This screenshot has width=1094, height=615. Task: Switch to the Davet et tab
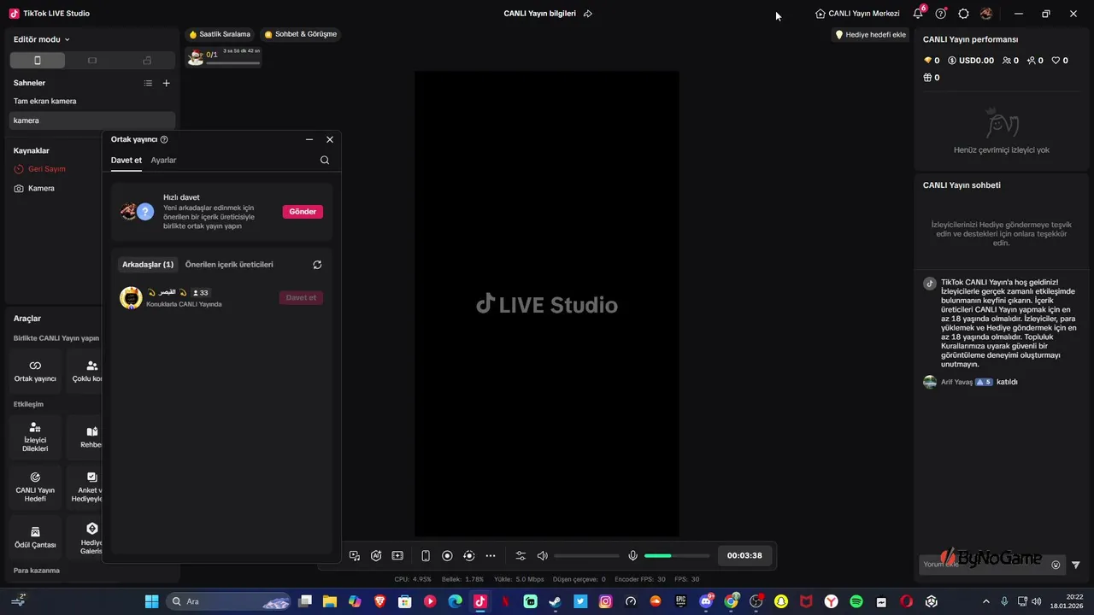126,160
